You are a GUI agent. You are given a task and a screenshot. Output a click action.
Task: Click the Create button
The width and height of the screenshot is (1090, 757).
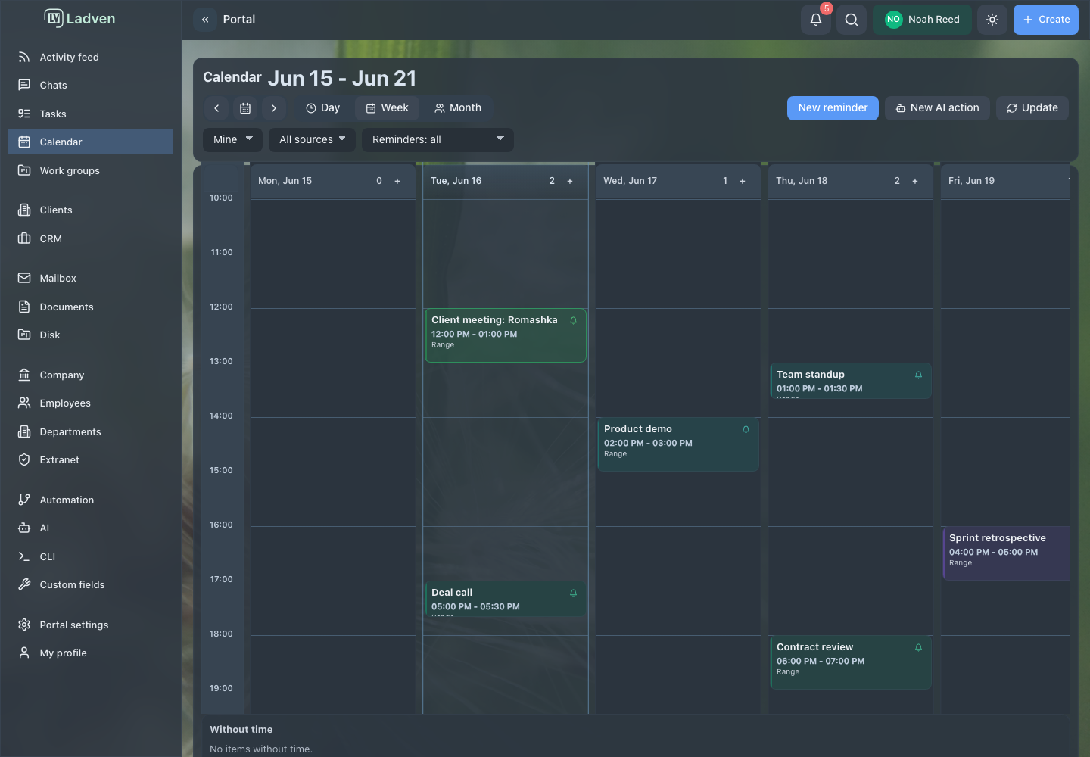pyautogui.click(x=1046, y=20)
